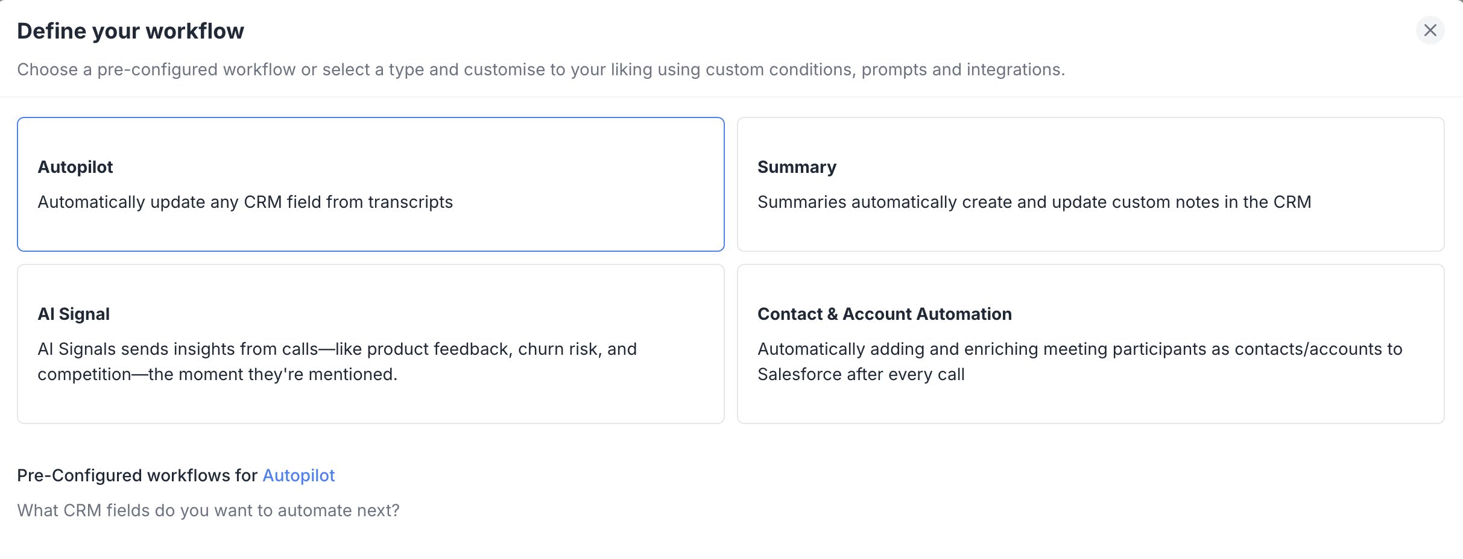Click "Automatically adding and enriching meeting participants" text
The image size is (1463, 559).
(x=1079, y=349)
